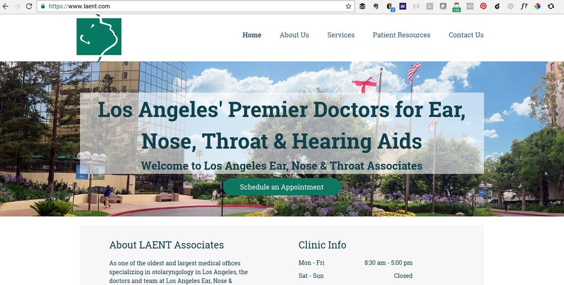Click the browser forward arrow

(17, 6)
